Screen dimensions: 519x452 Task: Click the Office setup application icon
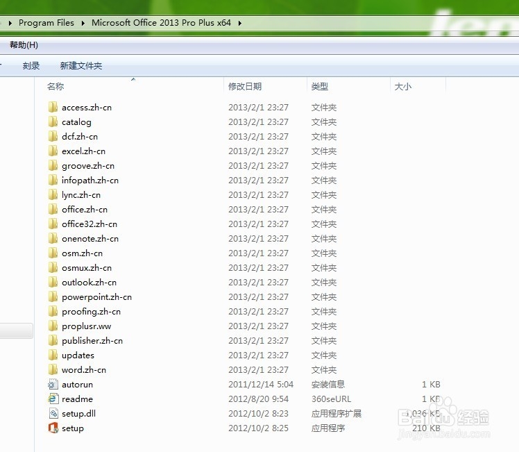[x=53, y=428]
